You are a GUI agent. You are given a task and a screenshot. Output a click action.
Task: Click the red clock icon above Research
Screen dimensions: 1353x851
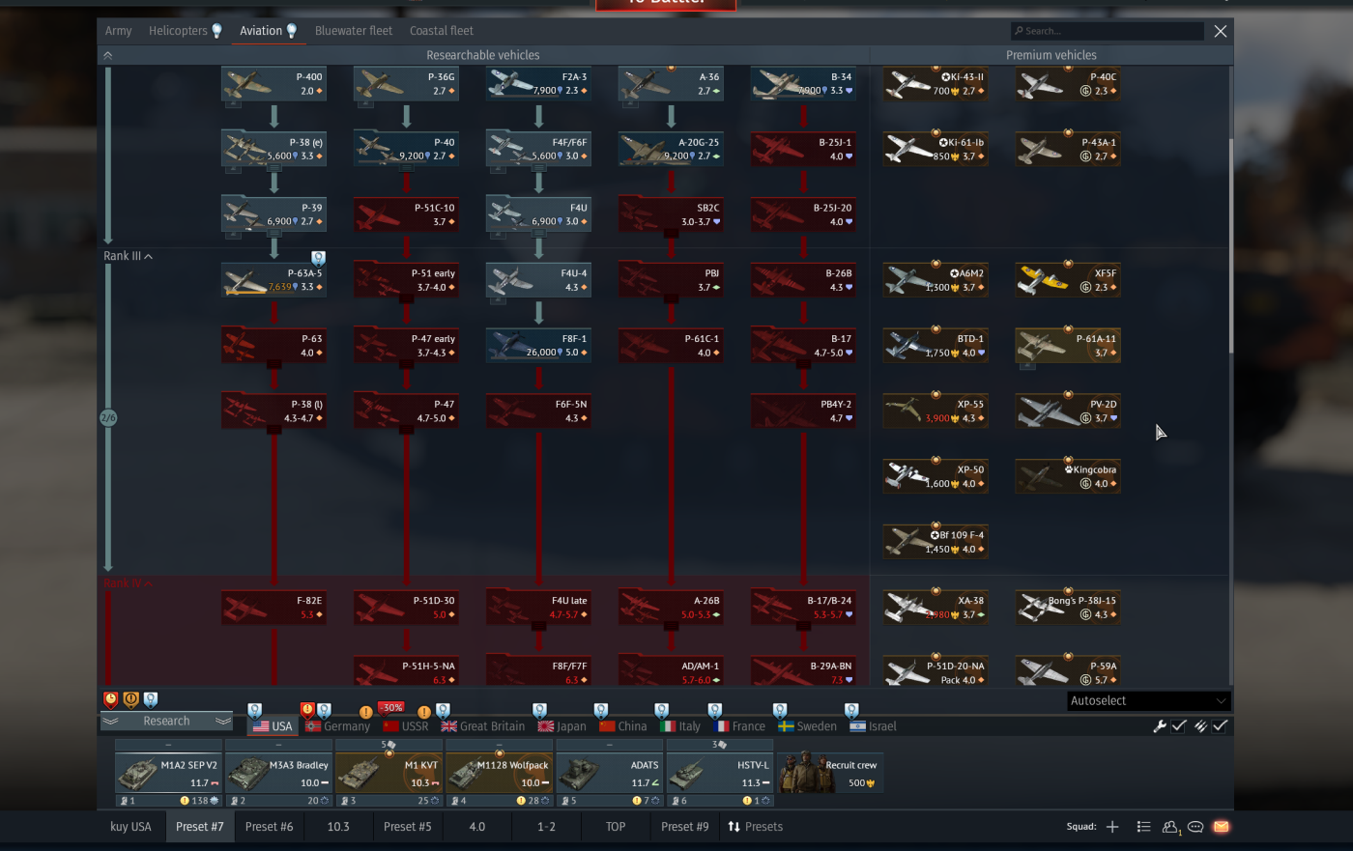(111, 699)
